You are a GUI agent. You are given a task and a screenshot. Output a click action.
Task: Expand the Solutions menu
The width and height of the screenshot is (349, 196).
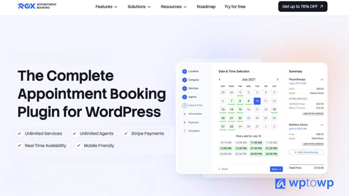tap(139, 7)
